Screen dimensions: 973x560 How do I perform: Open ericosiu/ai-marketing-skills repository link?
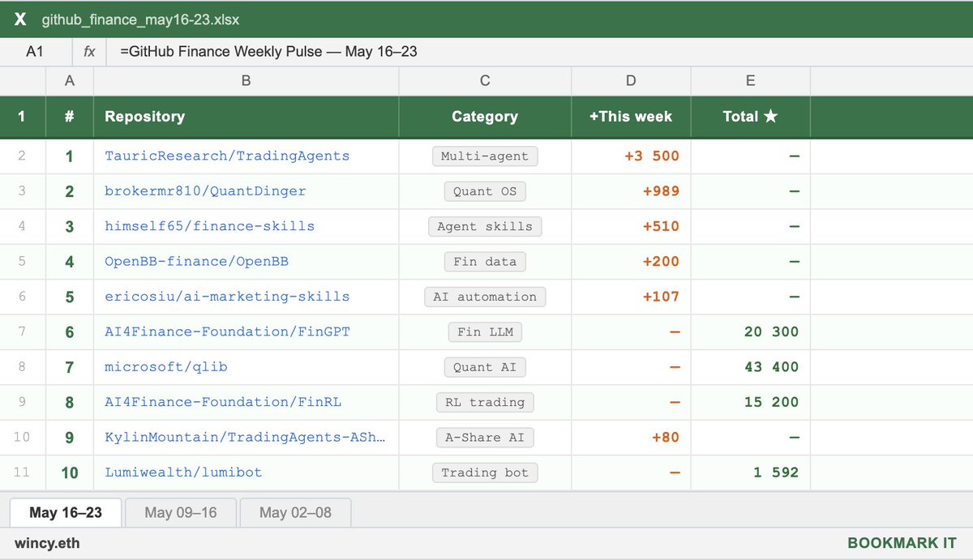click(227, 297)
